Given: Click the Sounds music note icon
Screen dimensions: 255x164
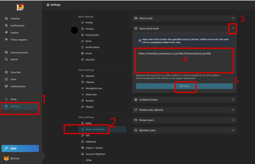Looking at the screenshot, I should tap(83, 101).
